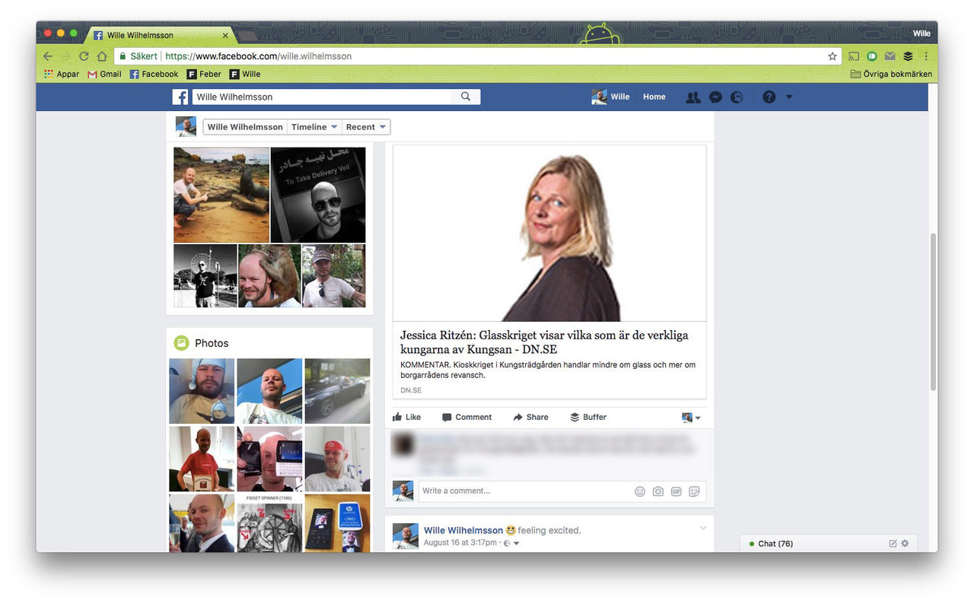Click the Photos section icon
974x604 pixels.
pyautogui.click(x=181, y=343)
